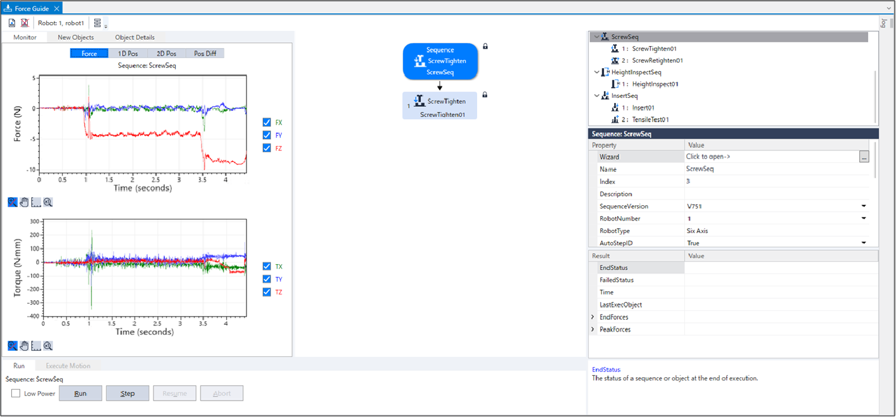Image resolution: width=896 pixels, height=417 pixels.
Task: Click the delete sequence icon with red X
Action: [25, 23]
